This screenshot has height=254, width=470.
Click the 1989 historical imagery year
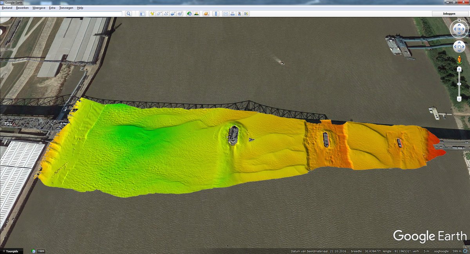(x=41, y=251)
